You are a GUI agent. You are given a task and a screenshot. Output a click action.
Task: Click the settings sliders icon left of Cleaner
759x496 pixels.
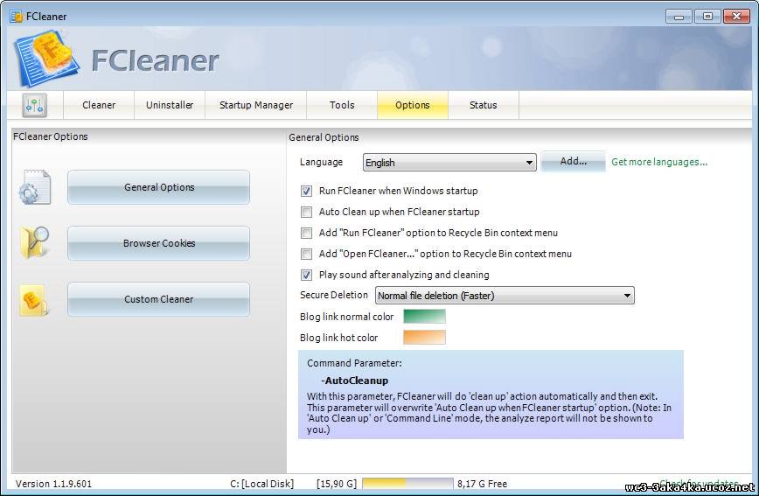[x=35, y=106]
